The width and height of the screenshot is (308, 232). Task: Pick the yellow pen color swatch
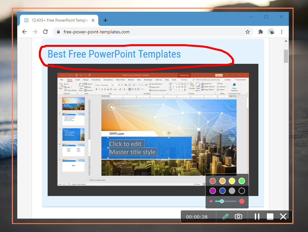click(x=232, y=181)
